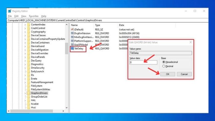Confirm the value with the OK button
Screen dimensions: 215x121
click(168, 74)
